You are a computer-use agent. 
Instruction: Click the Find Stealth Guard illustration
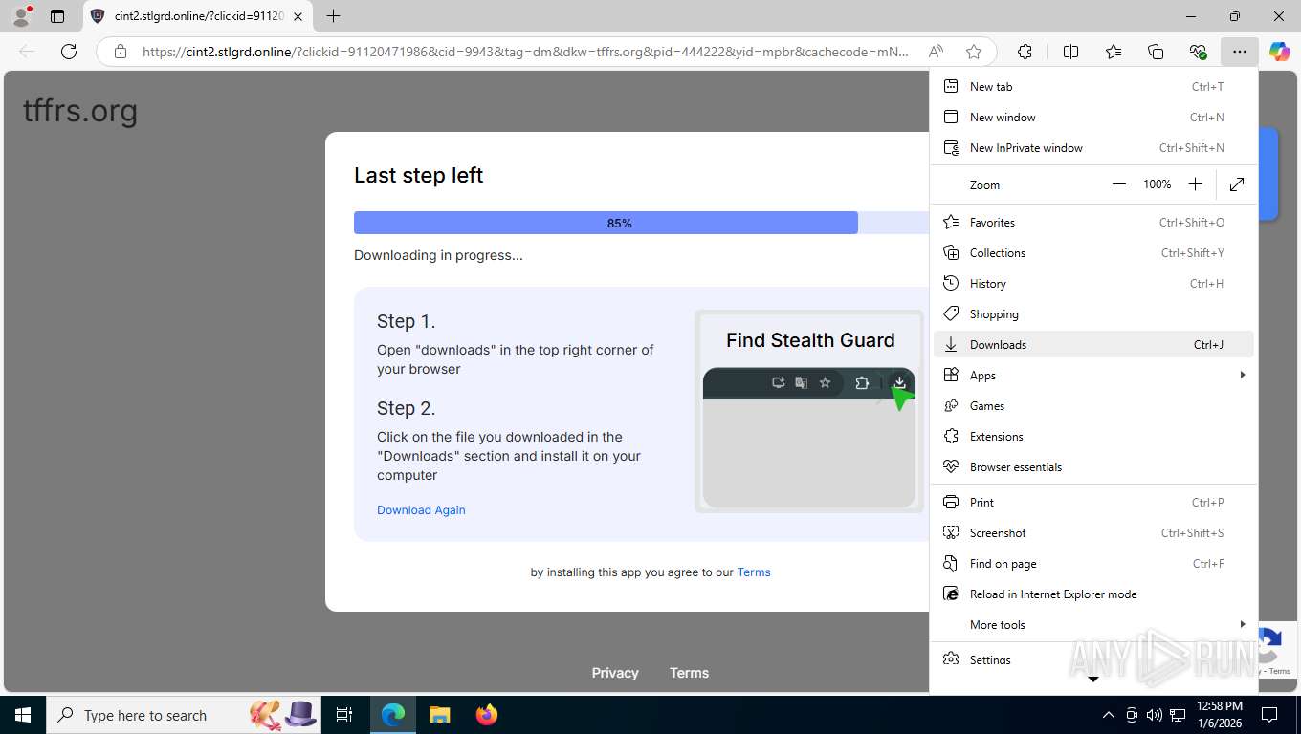point(809,412)
